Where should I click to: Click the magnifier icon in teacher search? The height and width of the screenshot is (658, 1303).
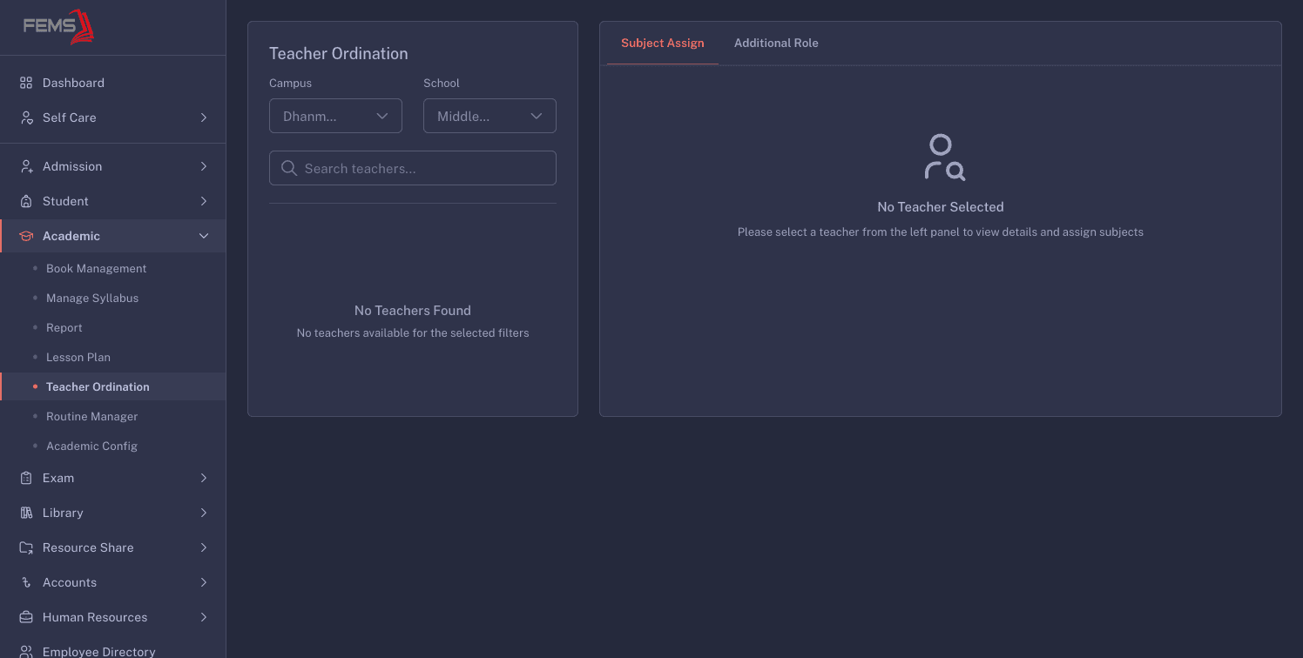pyautogui.click(x=289, y=168)
